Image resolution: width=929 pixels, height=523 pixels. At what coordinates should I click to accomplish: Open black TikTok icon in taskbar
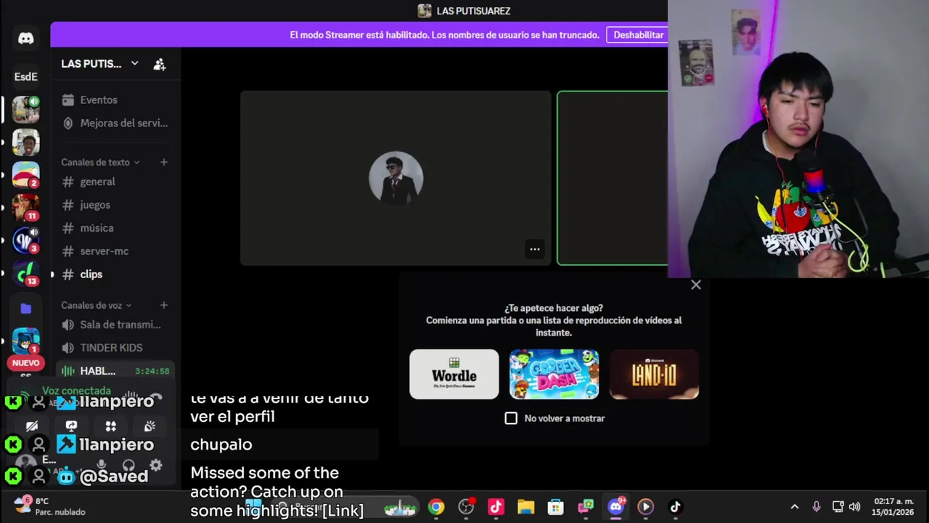pos(675,507)
